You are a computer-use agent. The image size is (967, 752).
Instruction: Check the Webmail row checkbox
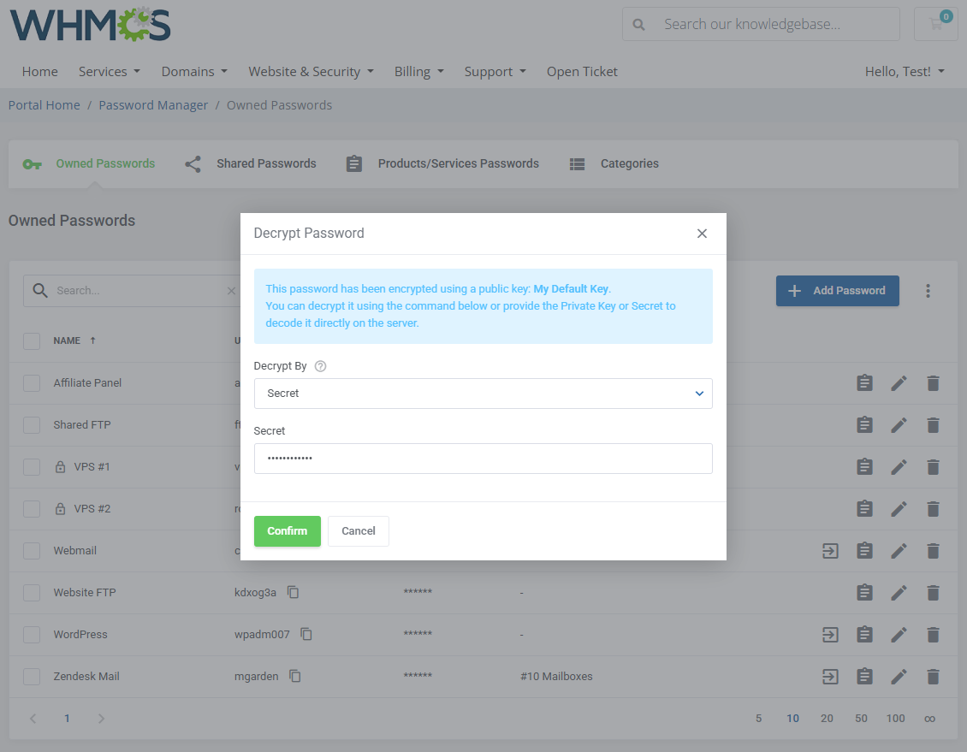(32, 551)
